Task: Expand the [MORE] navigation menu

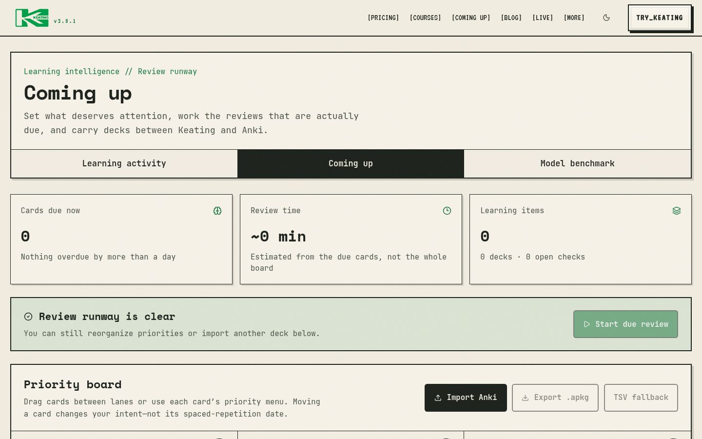Action: tap(574, 18)
